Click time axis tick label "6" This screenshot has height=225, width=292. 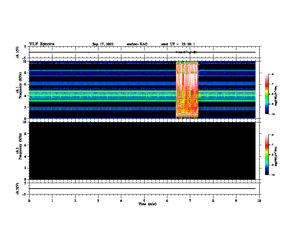click(x=167, y=201)
